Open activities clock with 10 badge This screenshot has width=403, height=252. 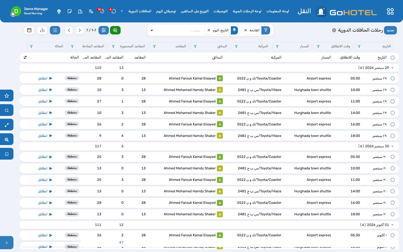[x=101, y=11]
